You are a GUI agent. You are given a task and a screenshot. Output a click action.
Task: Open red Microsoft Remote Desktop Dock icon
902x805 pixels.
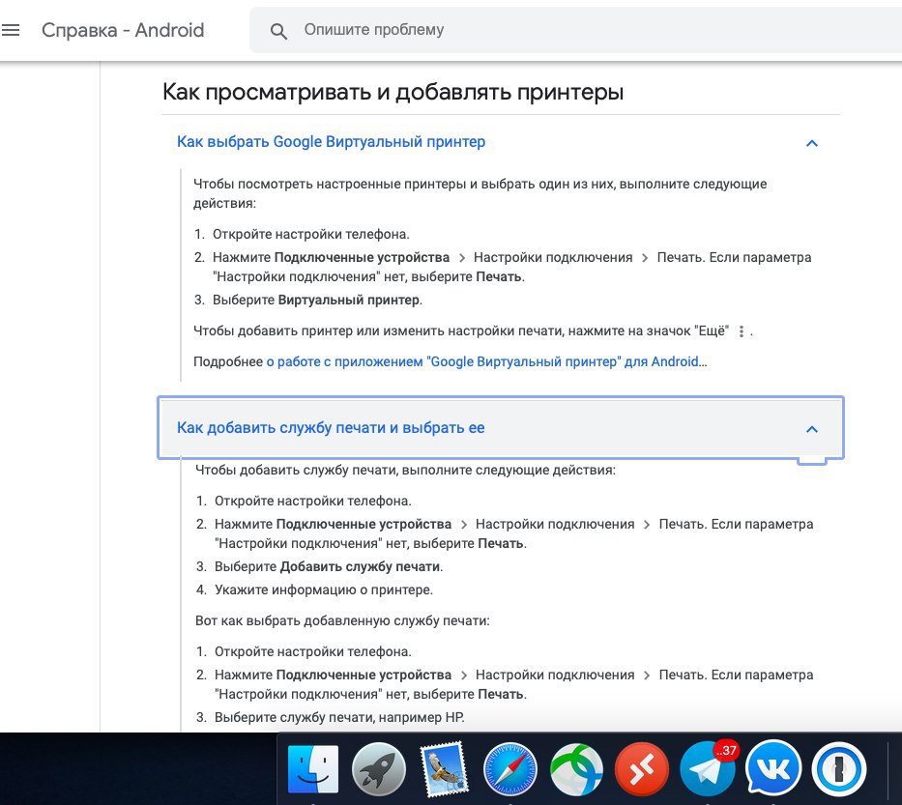point(641,769)
